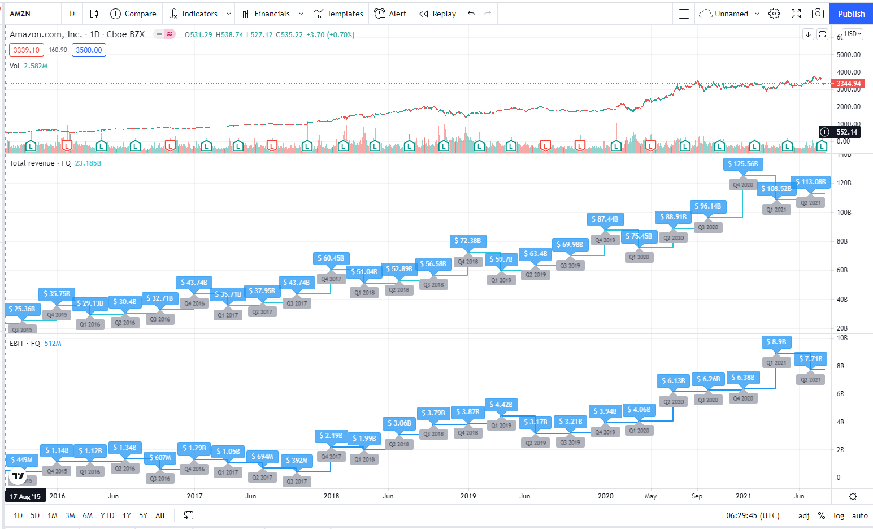Toggle adj dividend adjustment
The height and width of the screenshot is (529, 873).
[803, 515]
